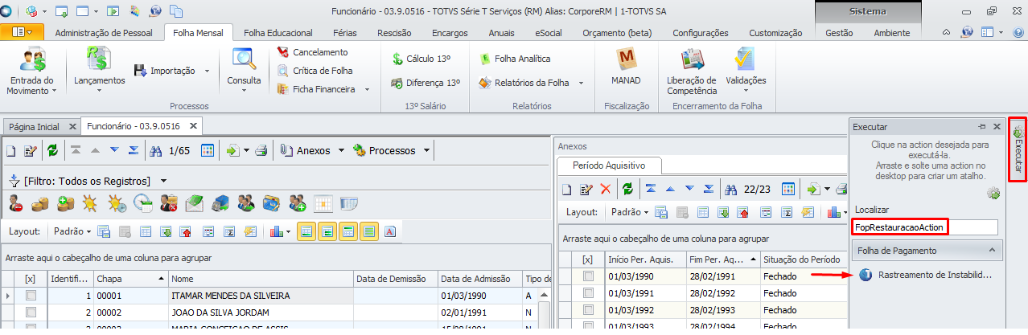The height and width of the screenshot is (335, 1028).
Task: Tick the checkbox for period starting 01/03/1992
Action: (x=588, y=308)
